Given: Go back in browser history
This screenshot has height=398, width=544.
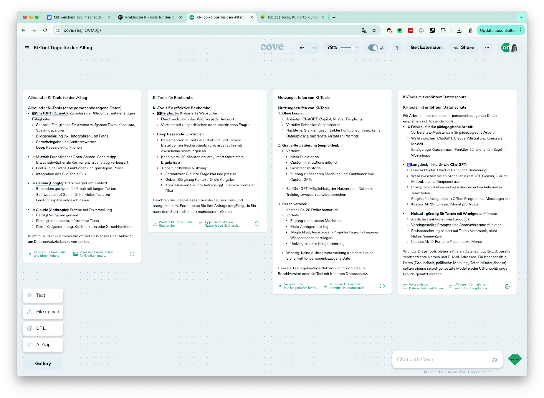Looking at the screenshot, I should 23,30.
